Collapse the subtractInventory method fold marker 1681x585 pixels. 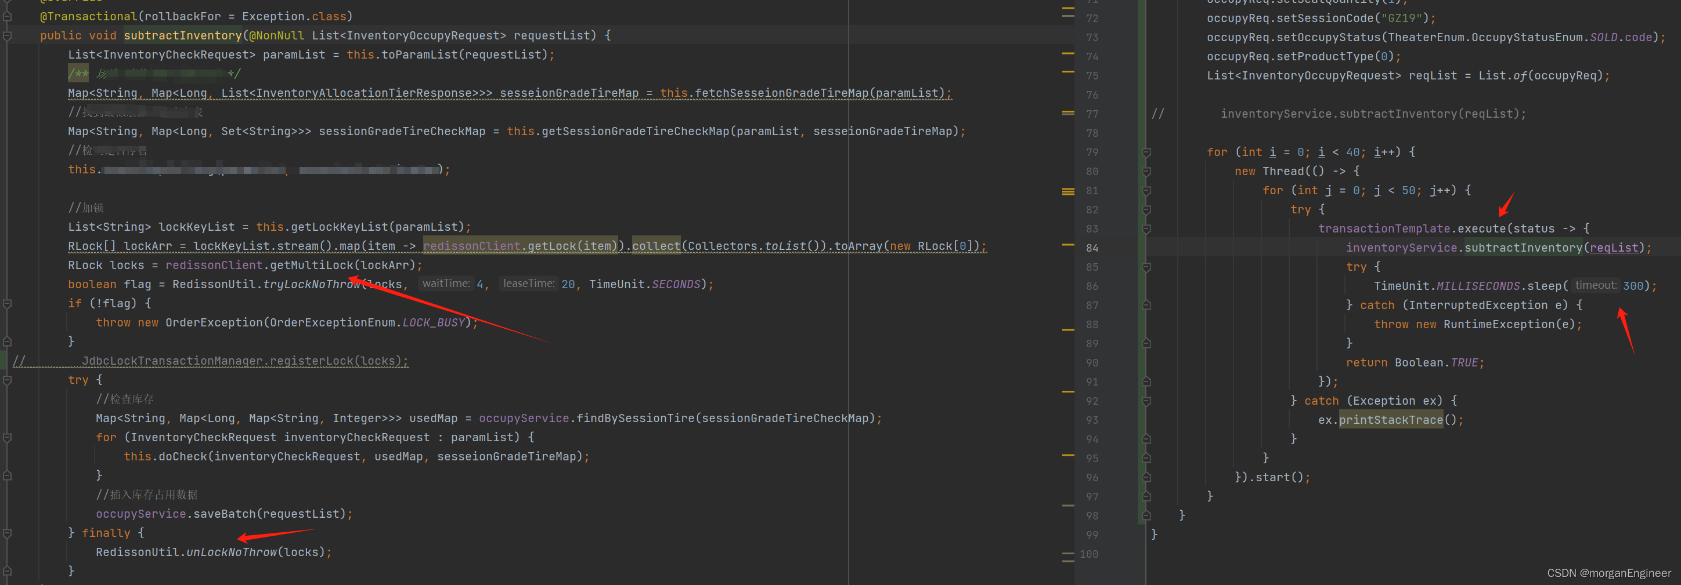pyautogui.click(x=7, y=36)
